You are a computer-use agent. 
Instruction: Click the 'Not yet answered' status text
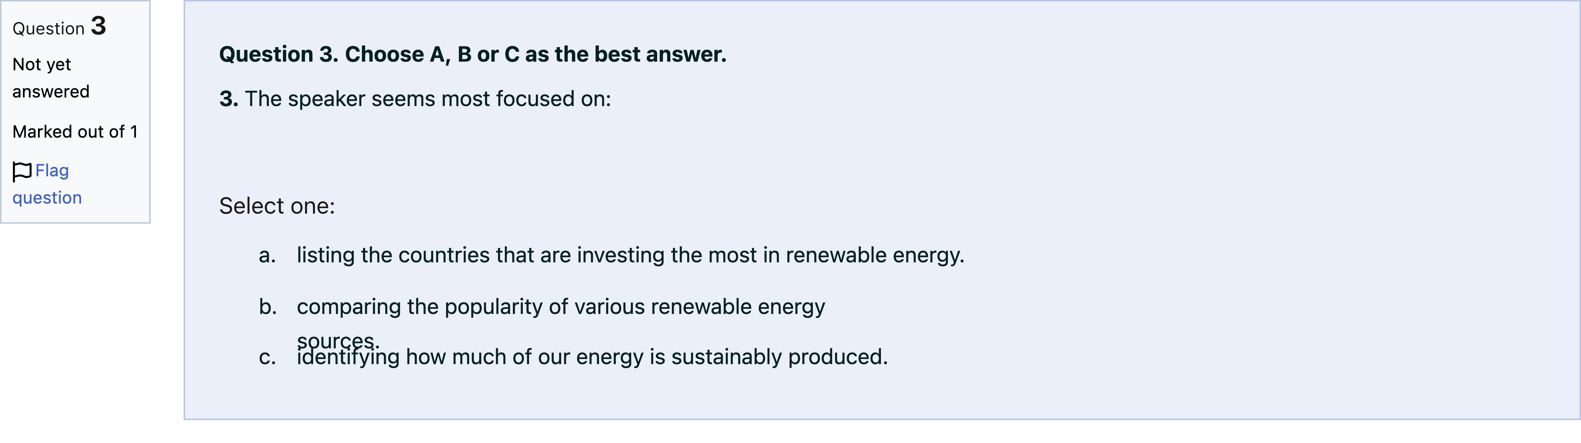click(51, 78)
